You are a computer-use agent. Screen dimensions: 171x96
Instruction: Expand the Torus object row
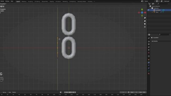click(x=152, y=12)
